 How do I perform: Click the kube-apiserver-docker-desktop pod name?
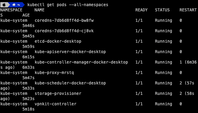70,52
